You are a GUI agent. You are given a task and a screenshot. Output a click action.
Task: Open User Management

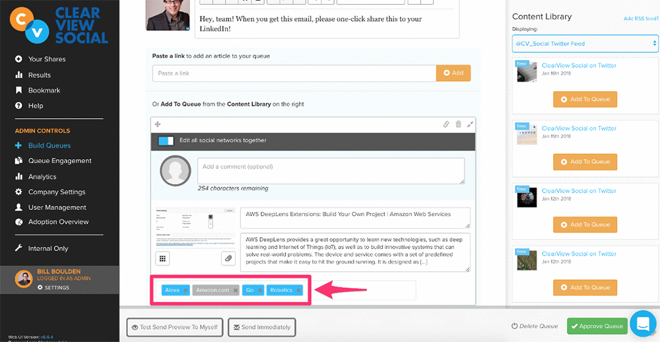click(57, 207)
